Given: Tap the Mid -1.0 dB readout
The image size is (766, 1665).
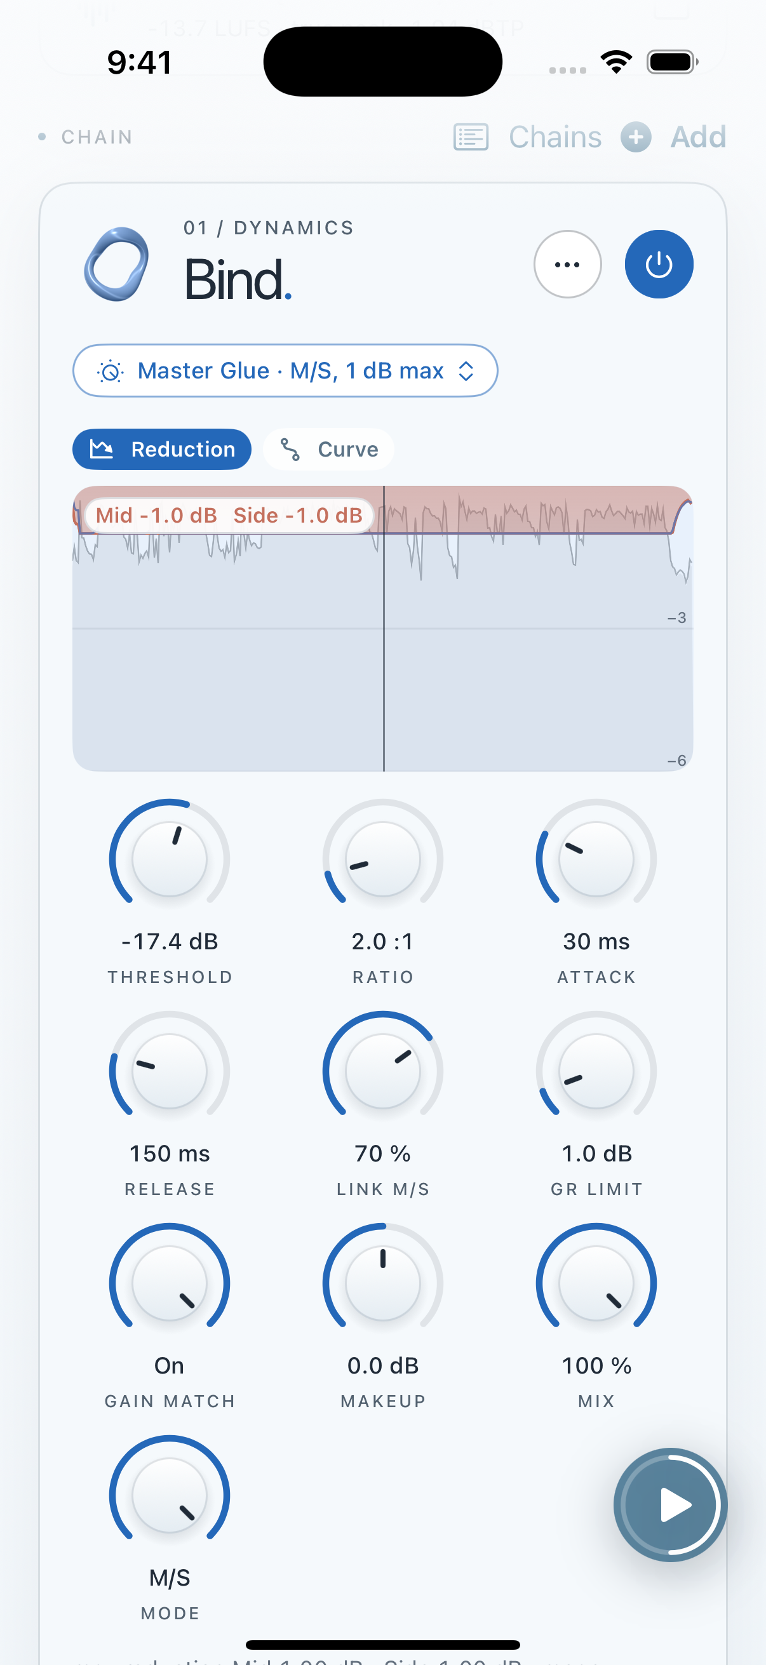Looking at the screenshot, I should [x=156, y=516].
